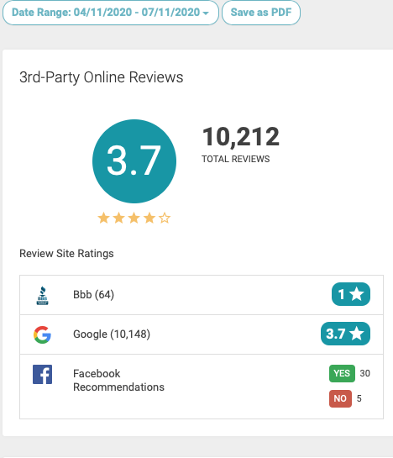Click the 3rd-Party Online Reviews heading
This screenshot has width=393, height=458.
[102, 77]
